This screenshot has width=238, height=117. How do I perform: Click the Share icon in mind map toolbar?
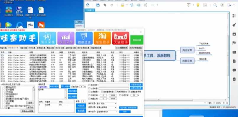[x=222, y=5]
